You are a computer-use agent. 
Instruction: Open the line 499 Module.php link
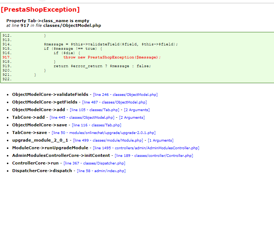point(108,141)
